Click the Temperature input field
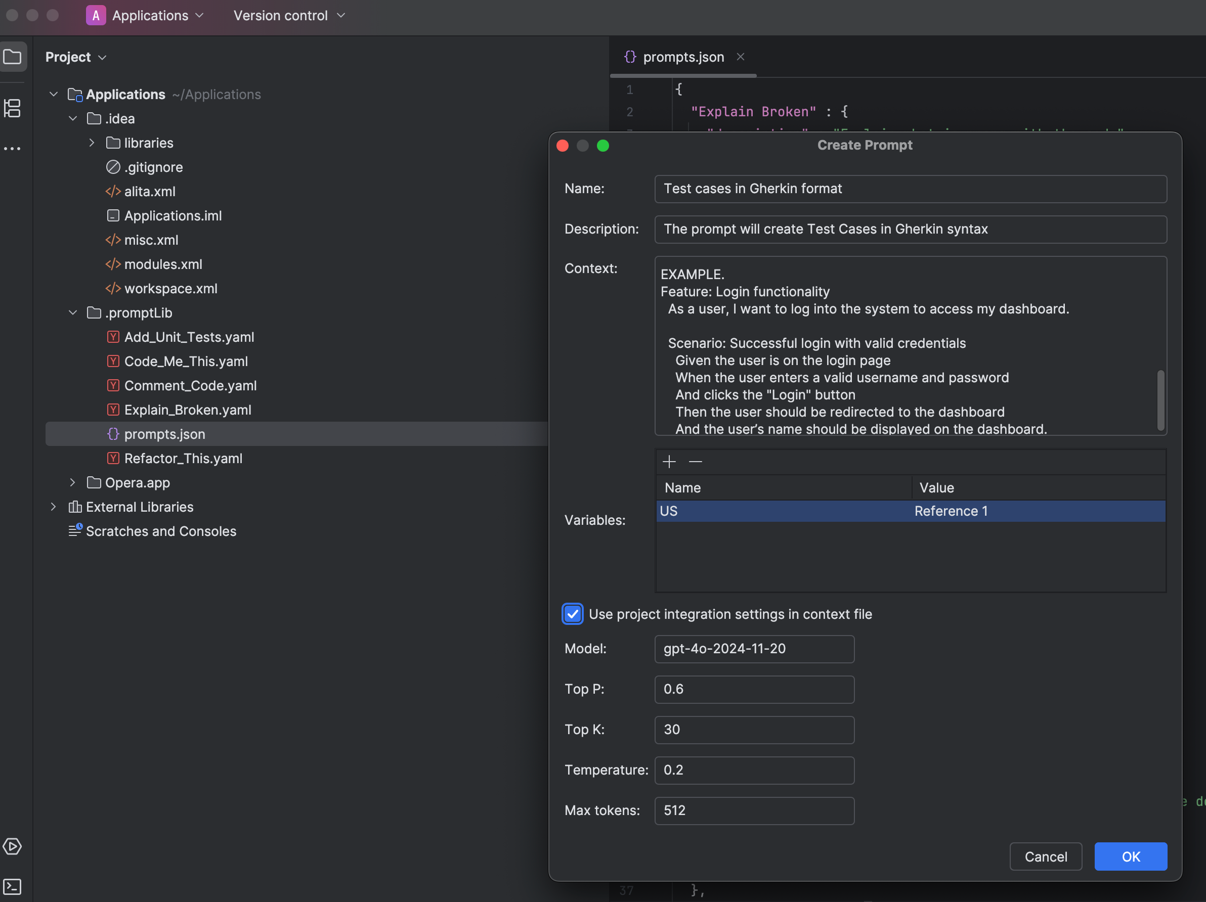 pyautogui.click(x=755, y=770)
